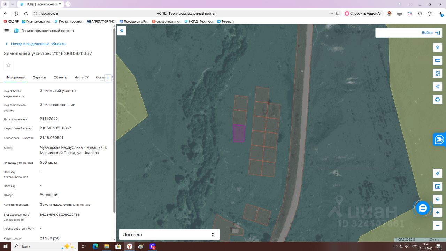This screenshot has width=446, height=251.
Task: Open the Главная страница bookmark
Action: 37,21
